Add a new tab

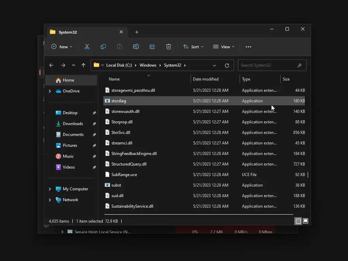[x=137, y=32]
